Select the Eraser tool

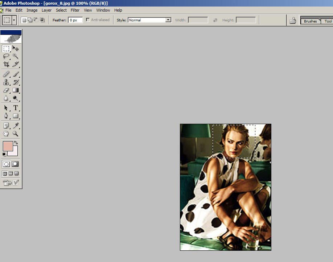[6, 90]
